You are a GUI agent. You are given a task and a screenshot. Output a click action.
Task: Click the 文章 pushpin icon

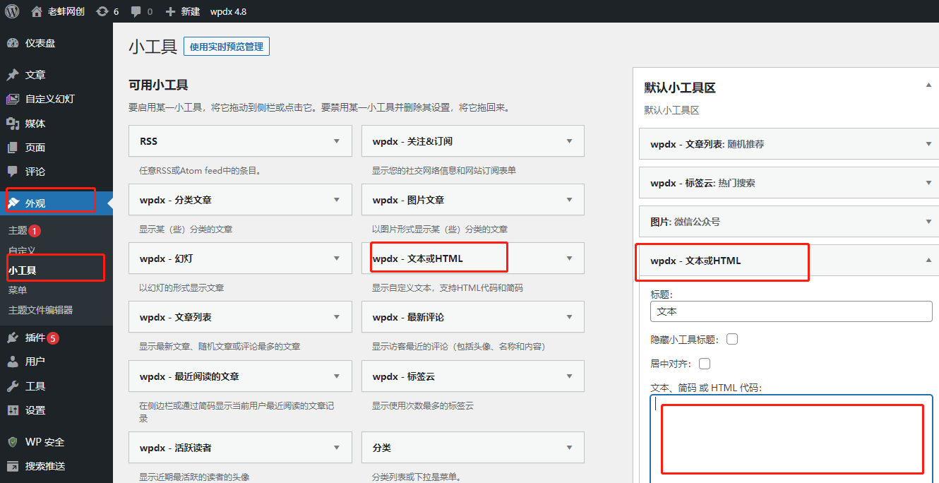click(13, 75)
